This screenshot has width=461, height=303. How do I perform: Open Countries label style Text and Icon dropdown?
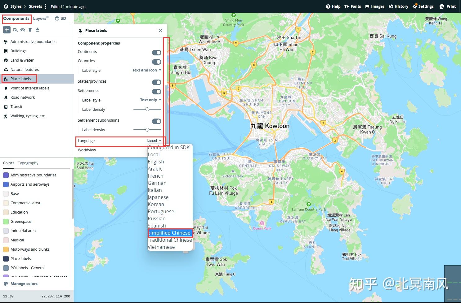pos(146,70)
